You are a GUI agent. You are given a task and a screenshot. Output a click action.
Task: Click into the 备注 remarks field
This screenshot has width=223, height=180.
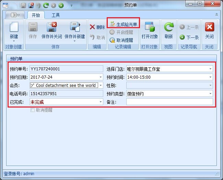[169, 102]
